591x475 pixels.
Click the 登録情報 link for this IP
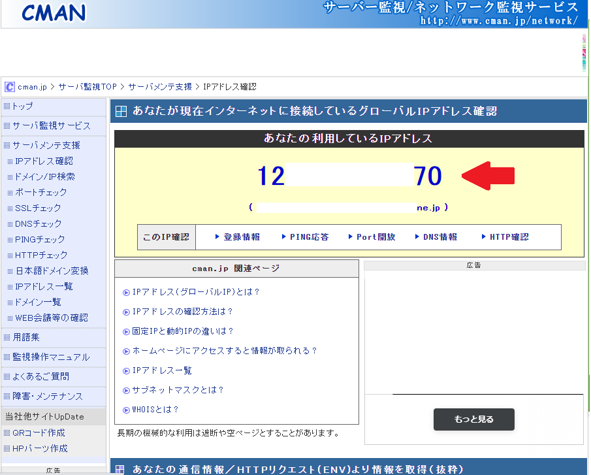pos(241,237)
